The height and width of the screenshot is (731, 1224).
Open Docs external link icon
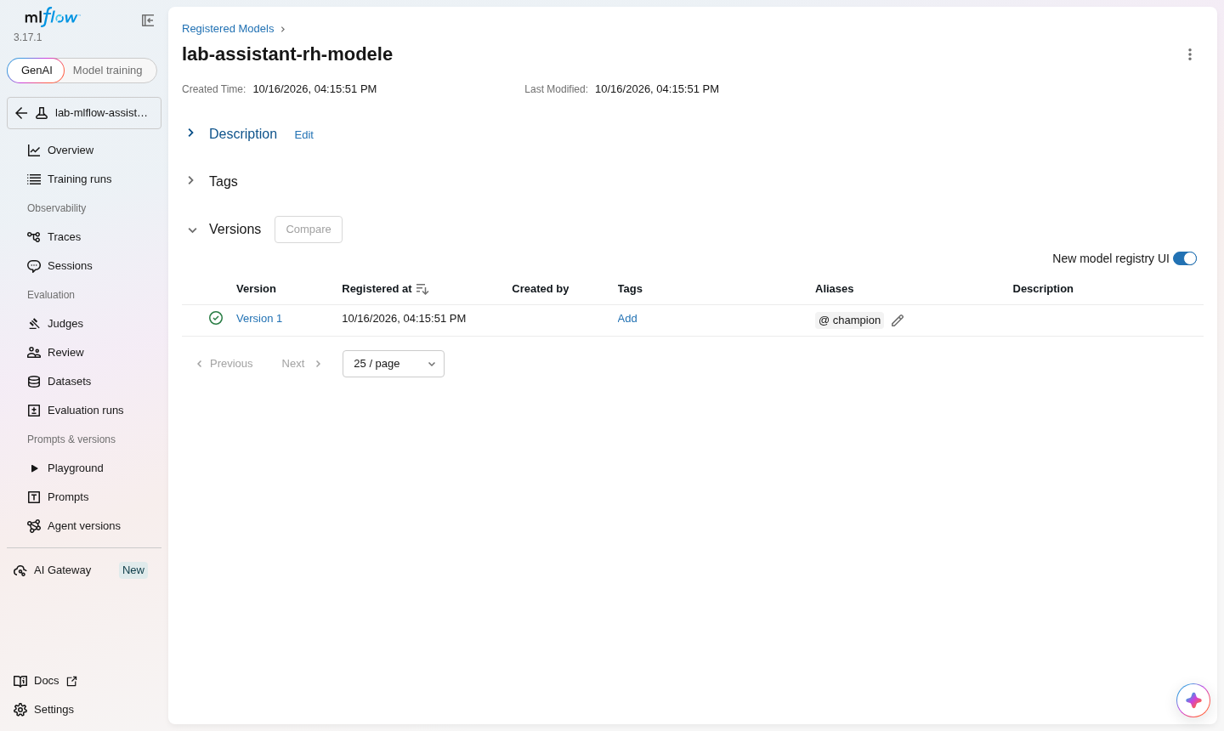point(72,681)
